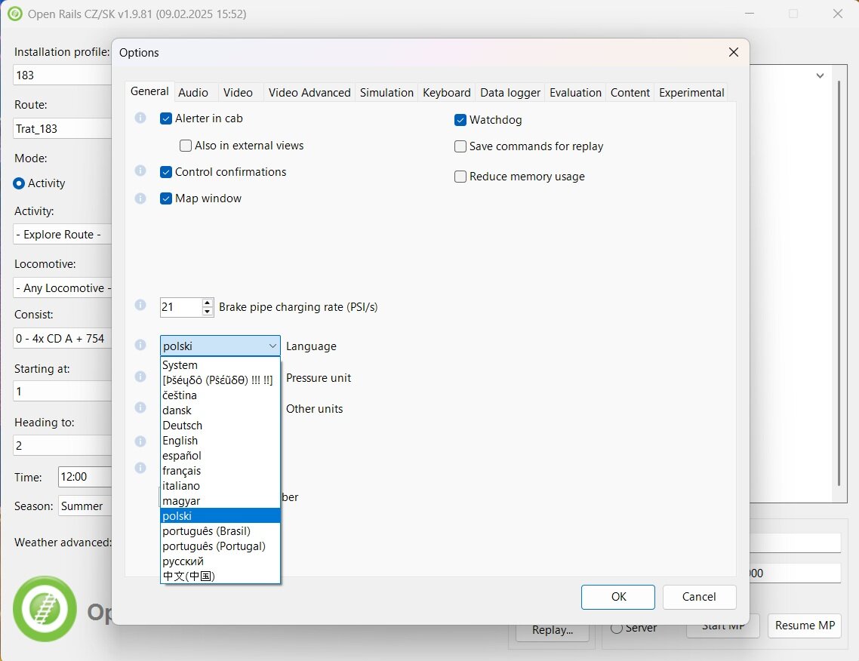The height and width of the screenshot is (661, 859).
Task: Click the Open Rails logo in title bar
Action: 14,14
